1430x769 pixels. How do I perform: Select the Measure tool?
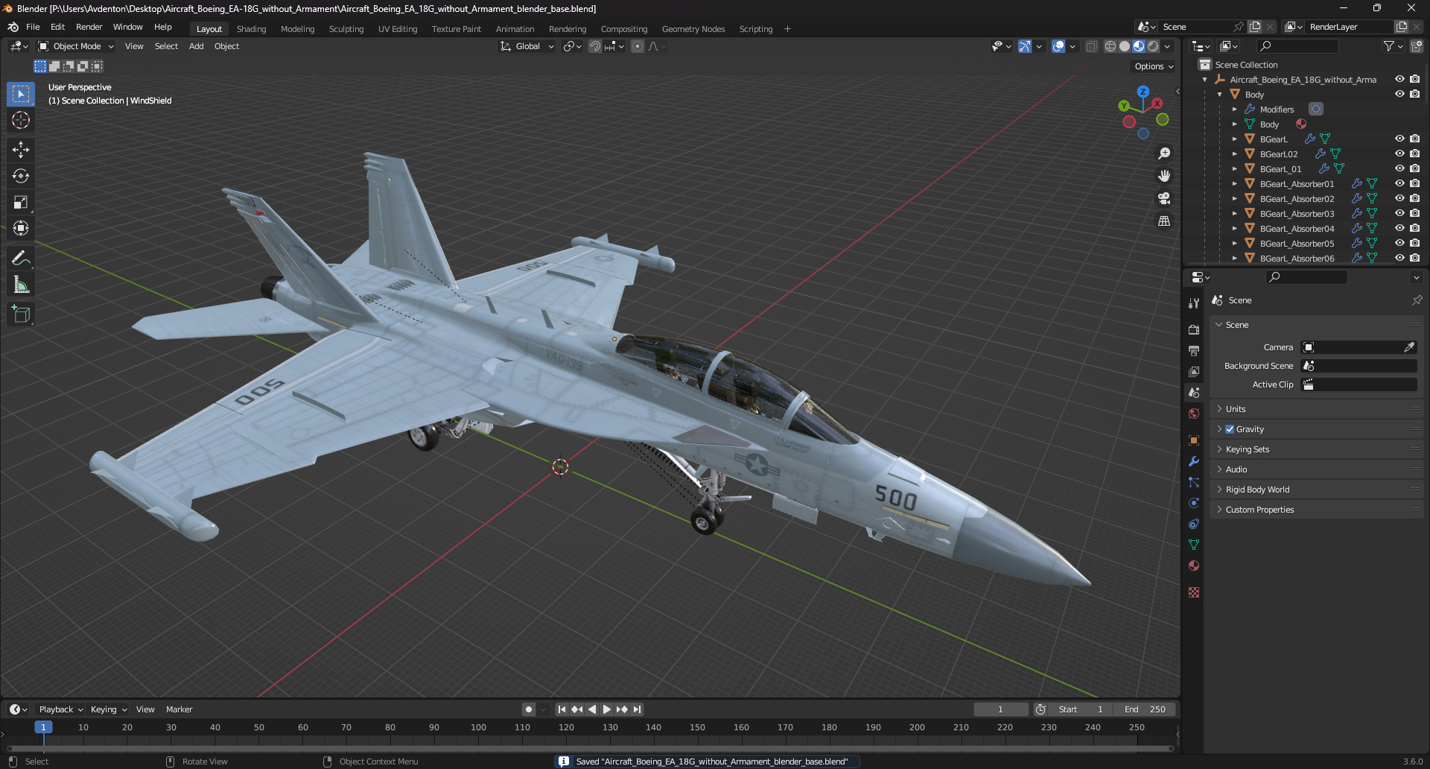coord(21,285)
